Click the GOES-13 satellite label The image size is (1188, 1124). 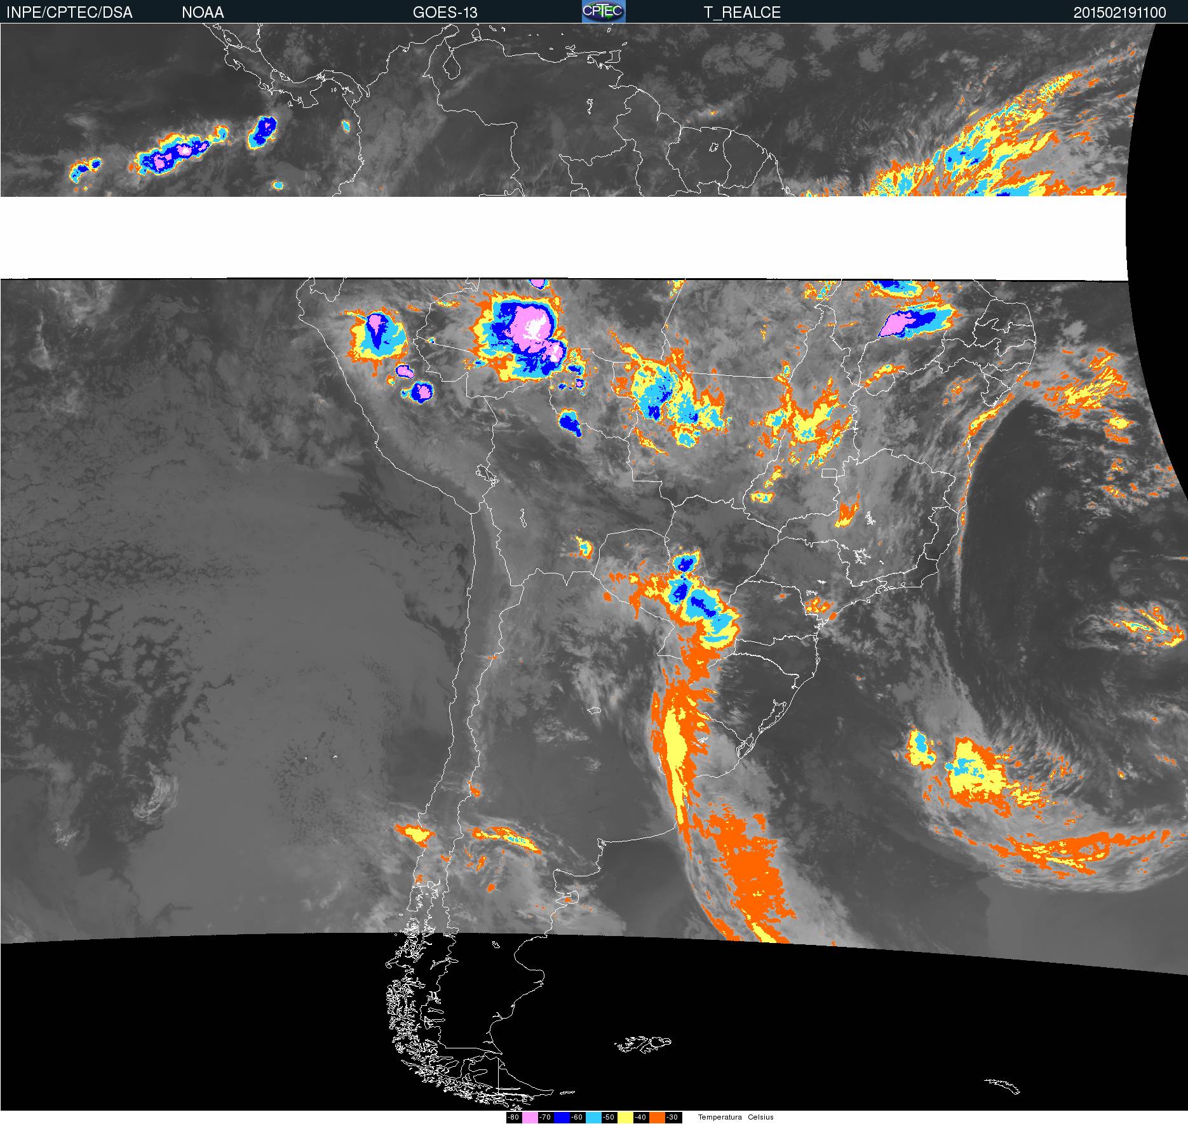coord(445,13)
